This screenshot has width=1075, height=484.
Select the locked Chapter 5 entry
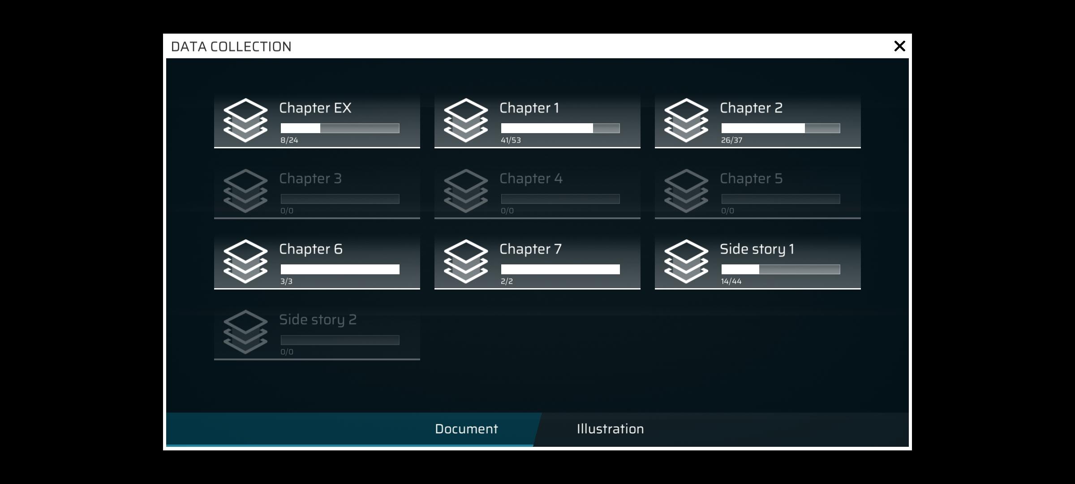coord(757,192)
